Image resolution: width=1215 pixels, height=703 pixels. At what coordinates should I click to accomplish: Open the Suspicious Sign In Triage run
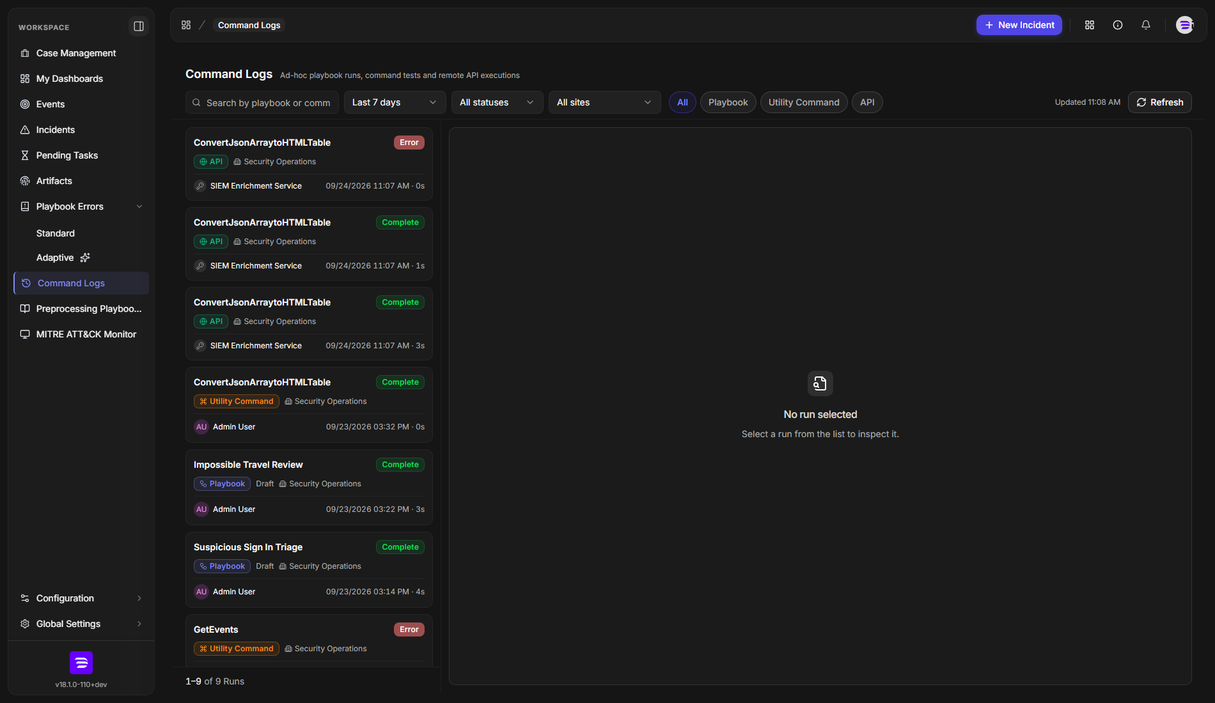tap(309, 569)
